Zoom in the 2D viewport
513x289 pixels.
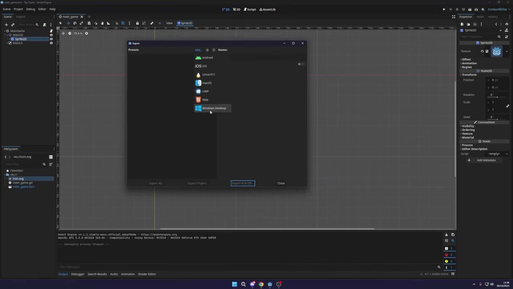[x=86, y=33]
